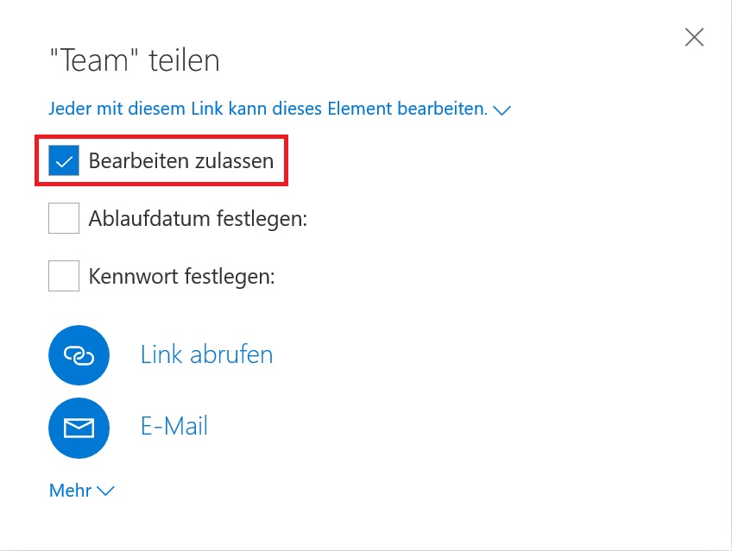Enable the Ablaufdatum festlegen checkbox

64,218
